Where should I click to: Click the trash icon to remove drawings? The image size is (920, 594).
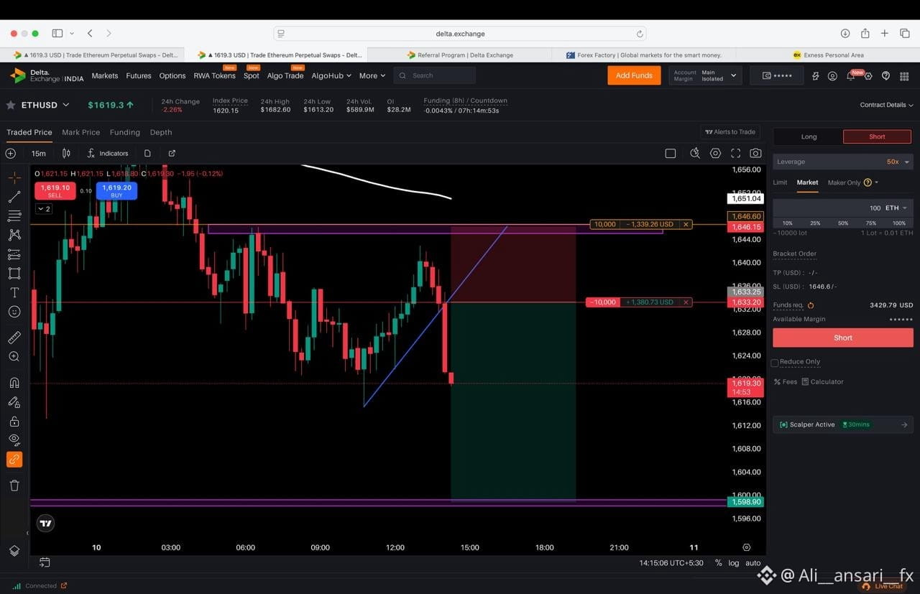14,486
